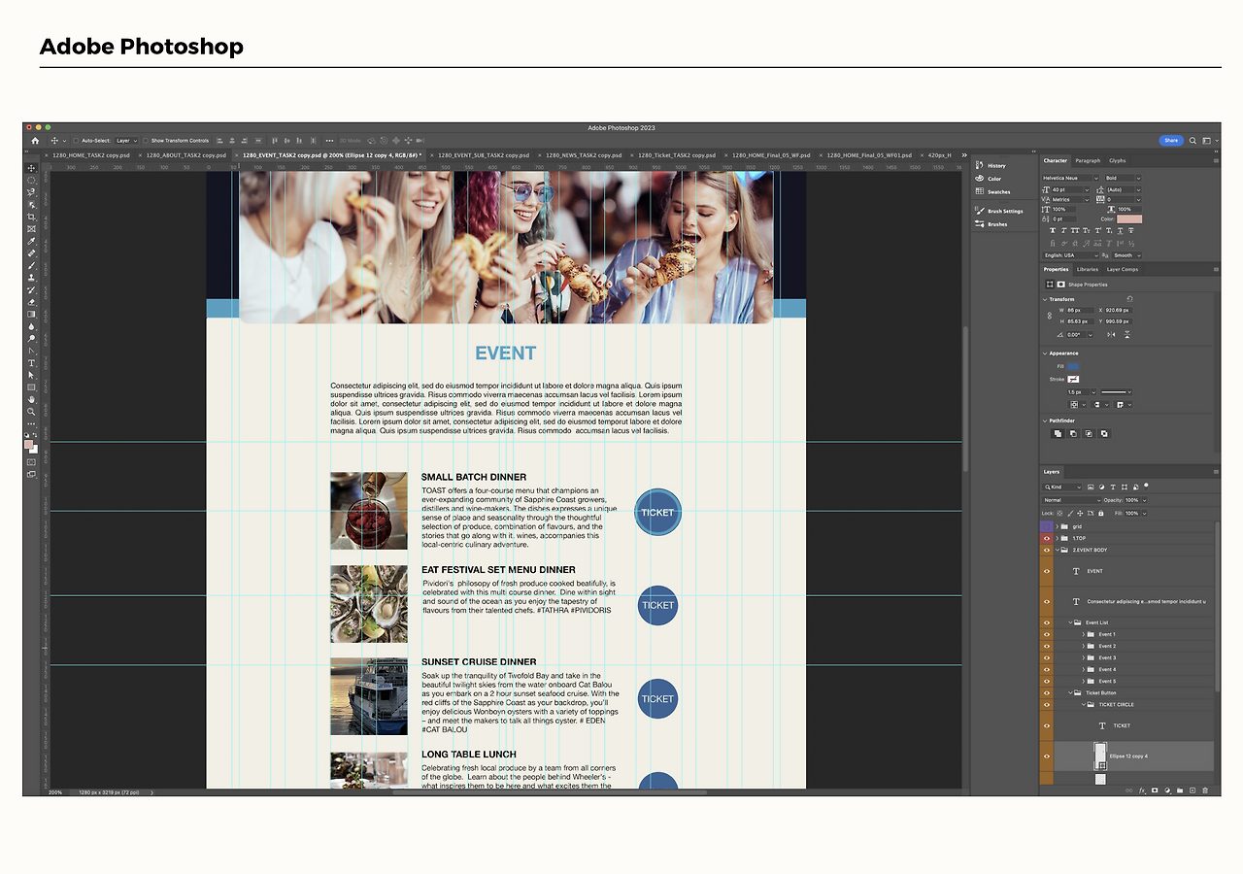This screenshot has height=874, width=1243.
Task: Select the Eyedropper tool
Action: pyautogui.click(x=31, y=241)
